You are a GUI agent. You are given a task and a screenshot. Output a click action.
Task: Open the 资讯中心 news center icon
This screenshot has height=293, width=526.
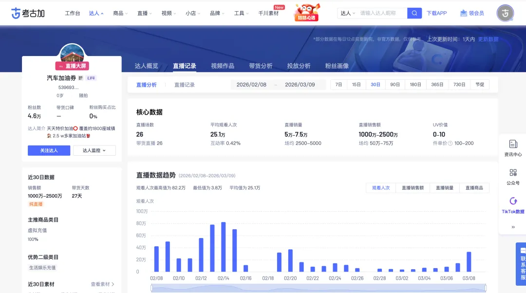513,144
